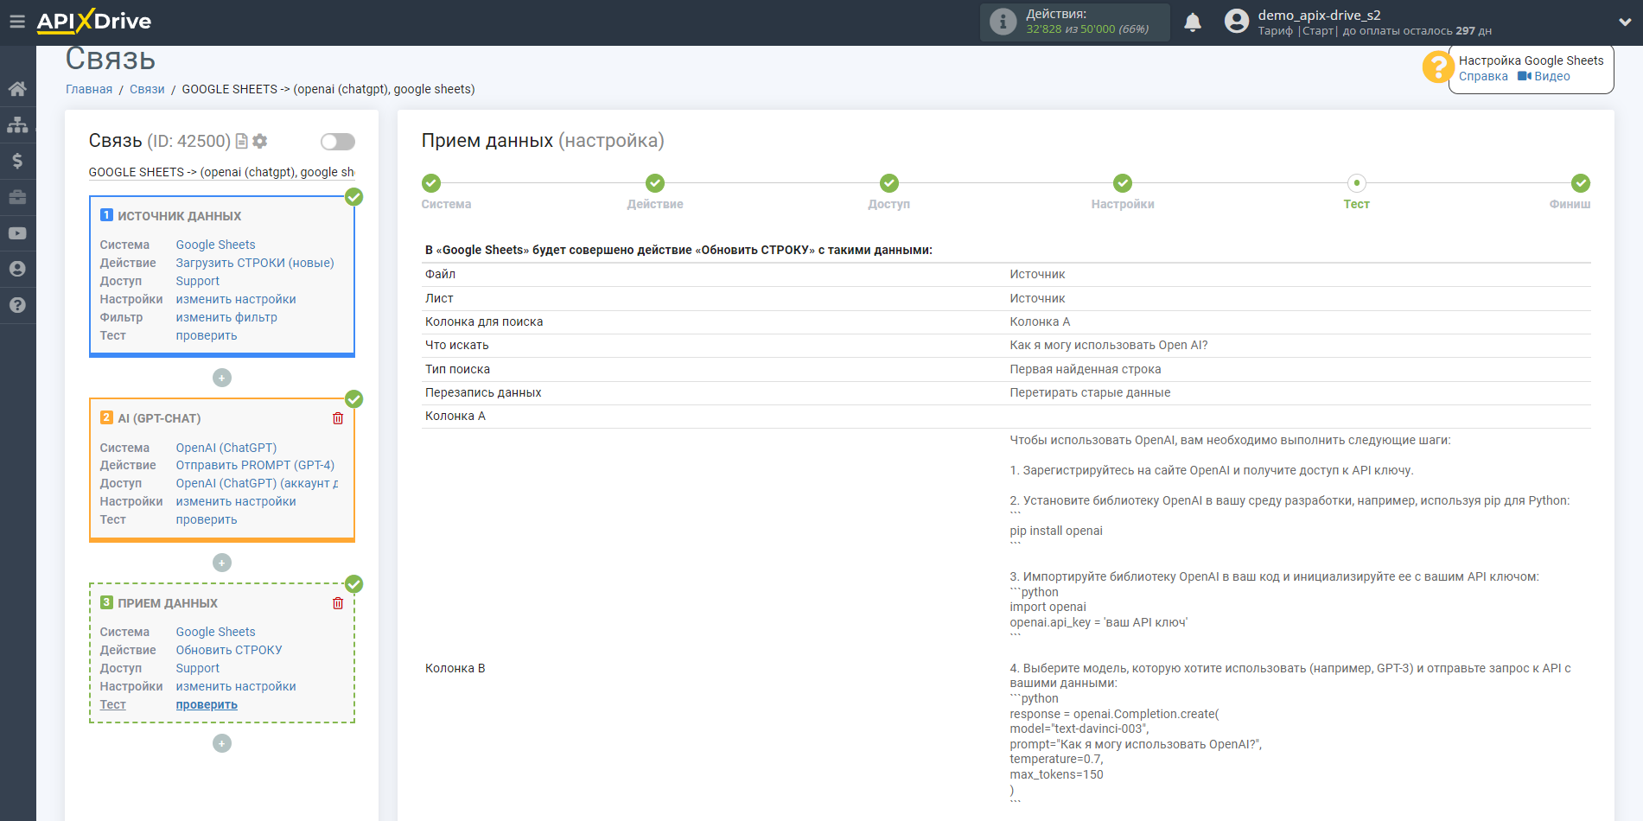
Task: Click the demo_apix-drive_s2 username
Action: [1319, 15]
